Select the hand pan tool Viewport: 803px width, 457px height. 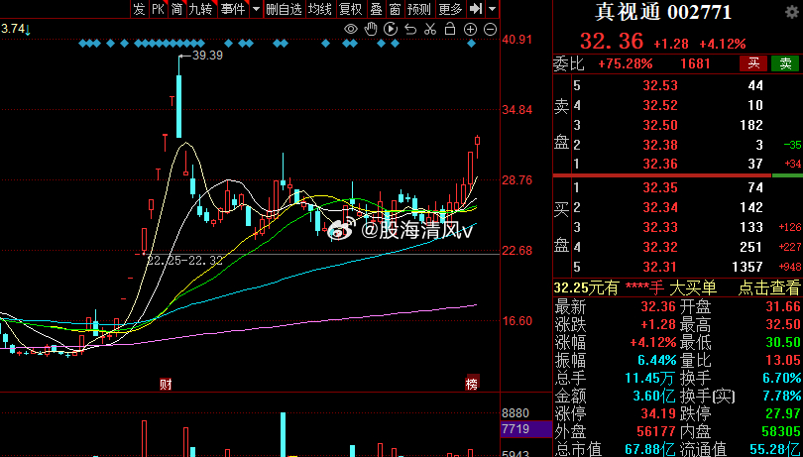click(x=370, y=30)
